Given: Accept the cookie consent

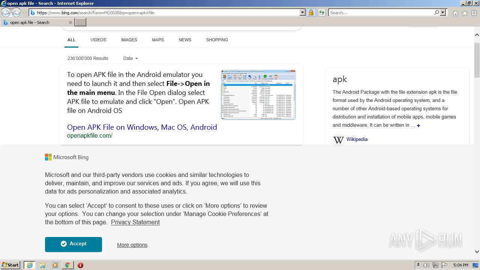Looking at the screenshot, I should (73, 244).
